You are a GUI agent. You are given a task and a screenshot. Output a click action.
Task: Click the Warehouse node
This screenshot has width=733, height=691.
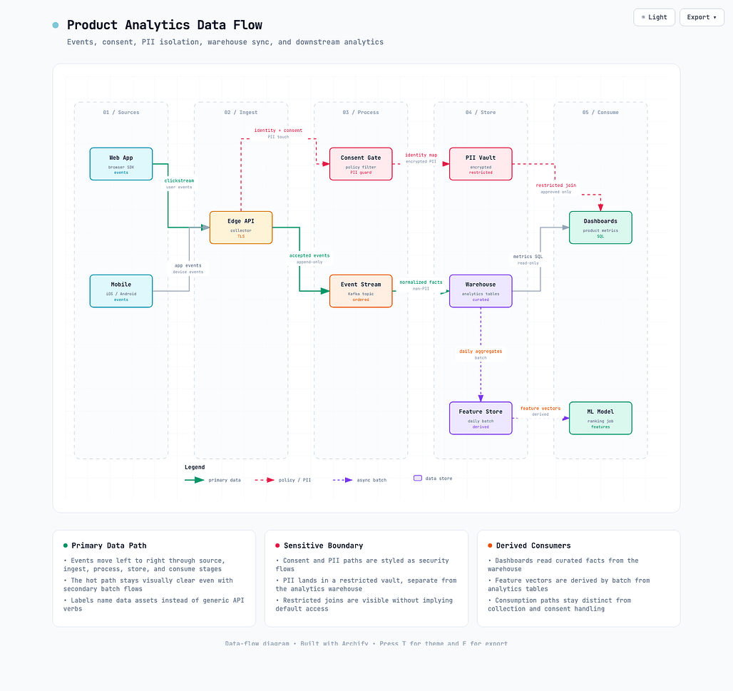481,291
